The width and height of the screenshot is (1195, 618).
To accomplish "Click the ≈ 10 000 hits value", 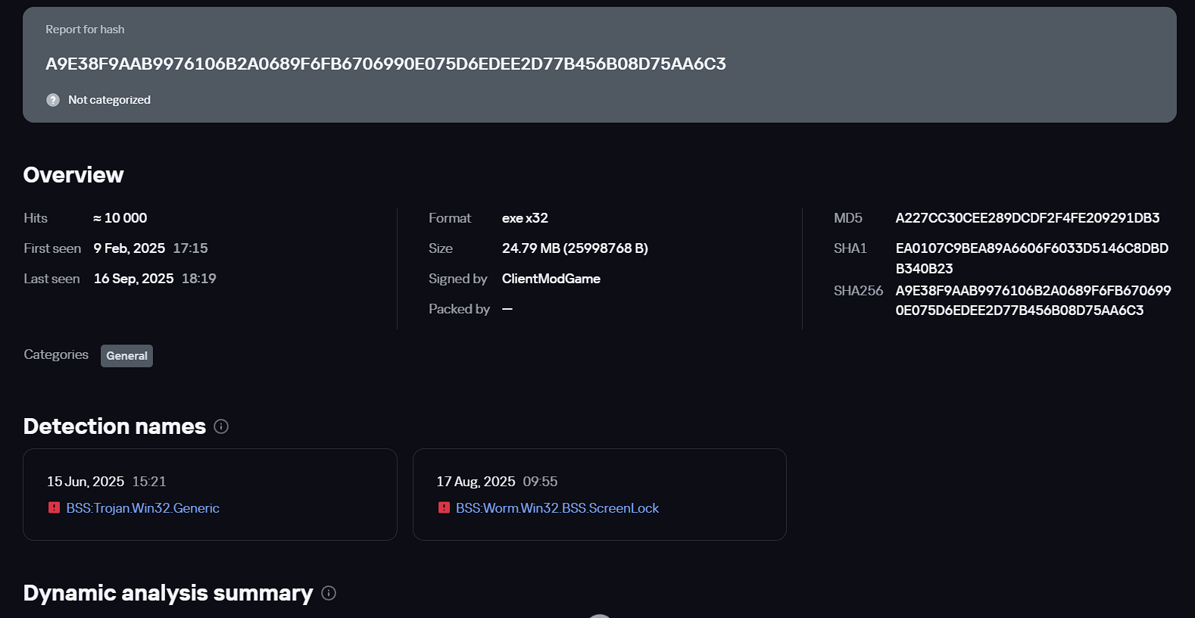I will pos(120,218).
